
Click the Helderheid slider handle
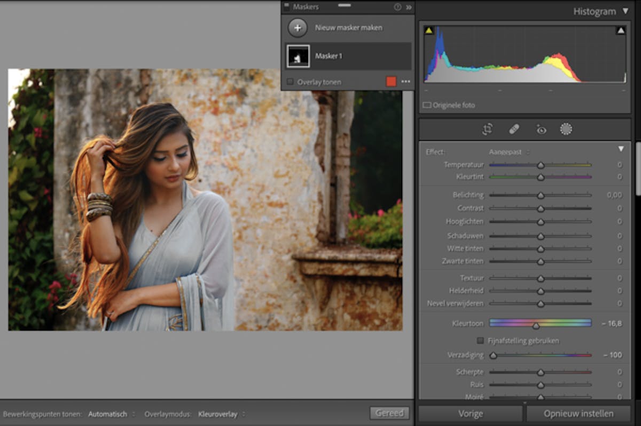pos(541,291)
